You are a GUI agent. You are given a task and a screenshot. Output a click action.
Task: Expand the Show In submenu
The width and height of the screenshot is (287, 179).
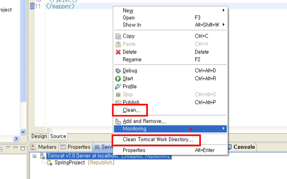tap(170, 25)
